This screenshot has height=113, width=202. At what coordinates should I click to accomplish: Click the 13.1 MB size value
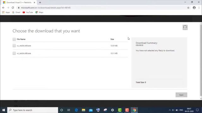pyautogui.click(x=114, y=53)
